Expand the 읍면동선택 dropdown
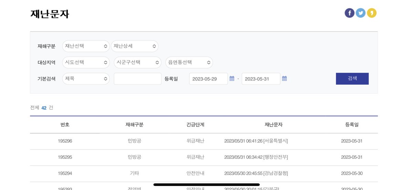413x190 pixels. pos(189,62)
